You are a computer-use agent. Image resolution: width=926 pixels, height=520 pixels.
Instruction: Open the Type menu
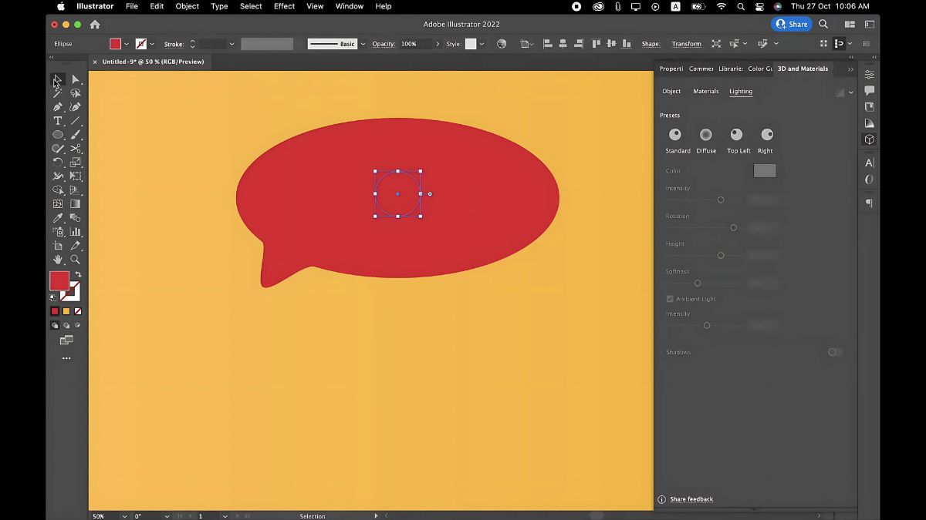pos(219,6)
